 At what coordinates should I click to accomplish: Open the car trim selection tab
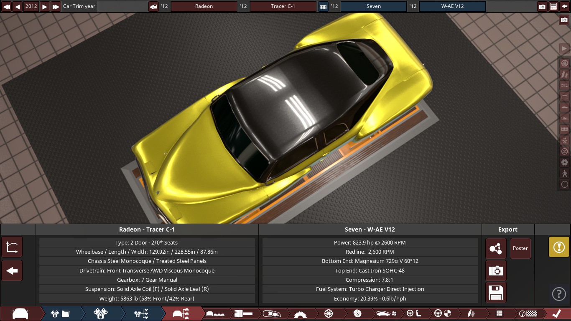click(x=181, y=314)
